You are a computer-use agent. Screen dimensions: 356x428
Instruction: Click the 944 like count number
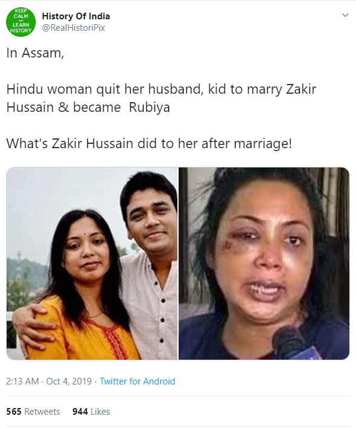tap(80, 411)
